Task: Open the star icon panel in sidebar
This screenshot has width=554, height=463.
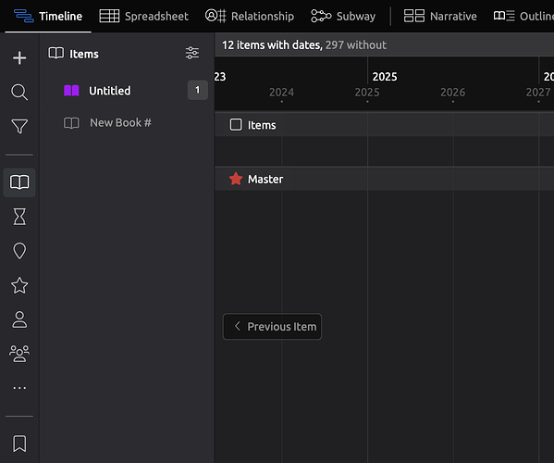Action: 19,285
